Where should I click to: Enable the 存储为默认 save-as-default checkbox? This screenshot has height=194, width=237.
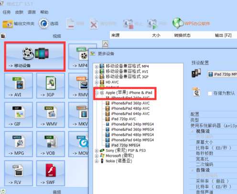point(210,93)
